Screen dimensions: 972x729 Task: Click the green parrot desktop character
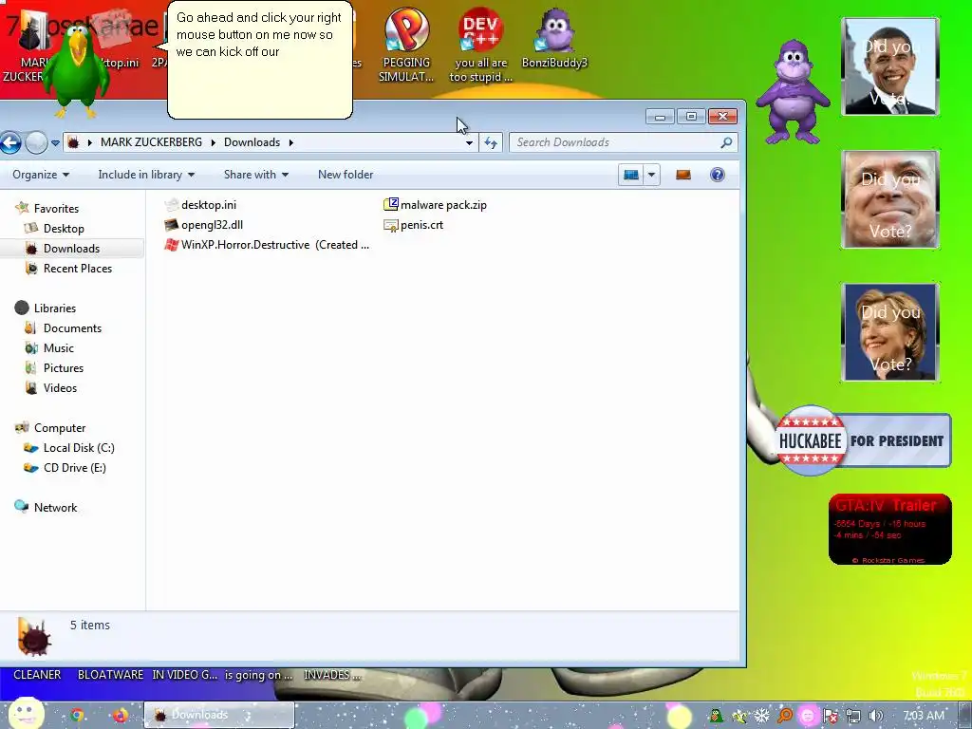pos(77,71)
